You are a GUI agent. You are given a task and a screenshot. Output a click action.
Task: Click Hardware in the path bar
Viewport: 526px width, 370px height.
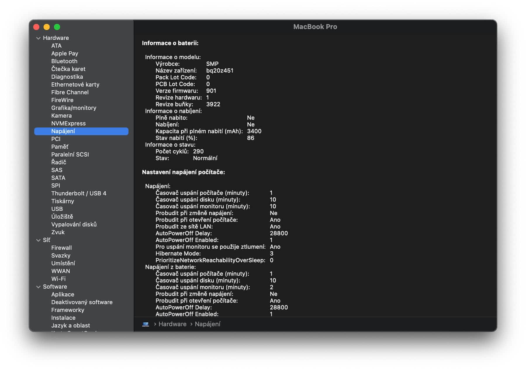(x=172, y=324)
